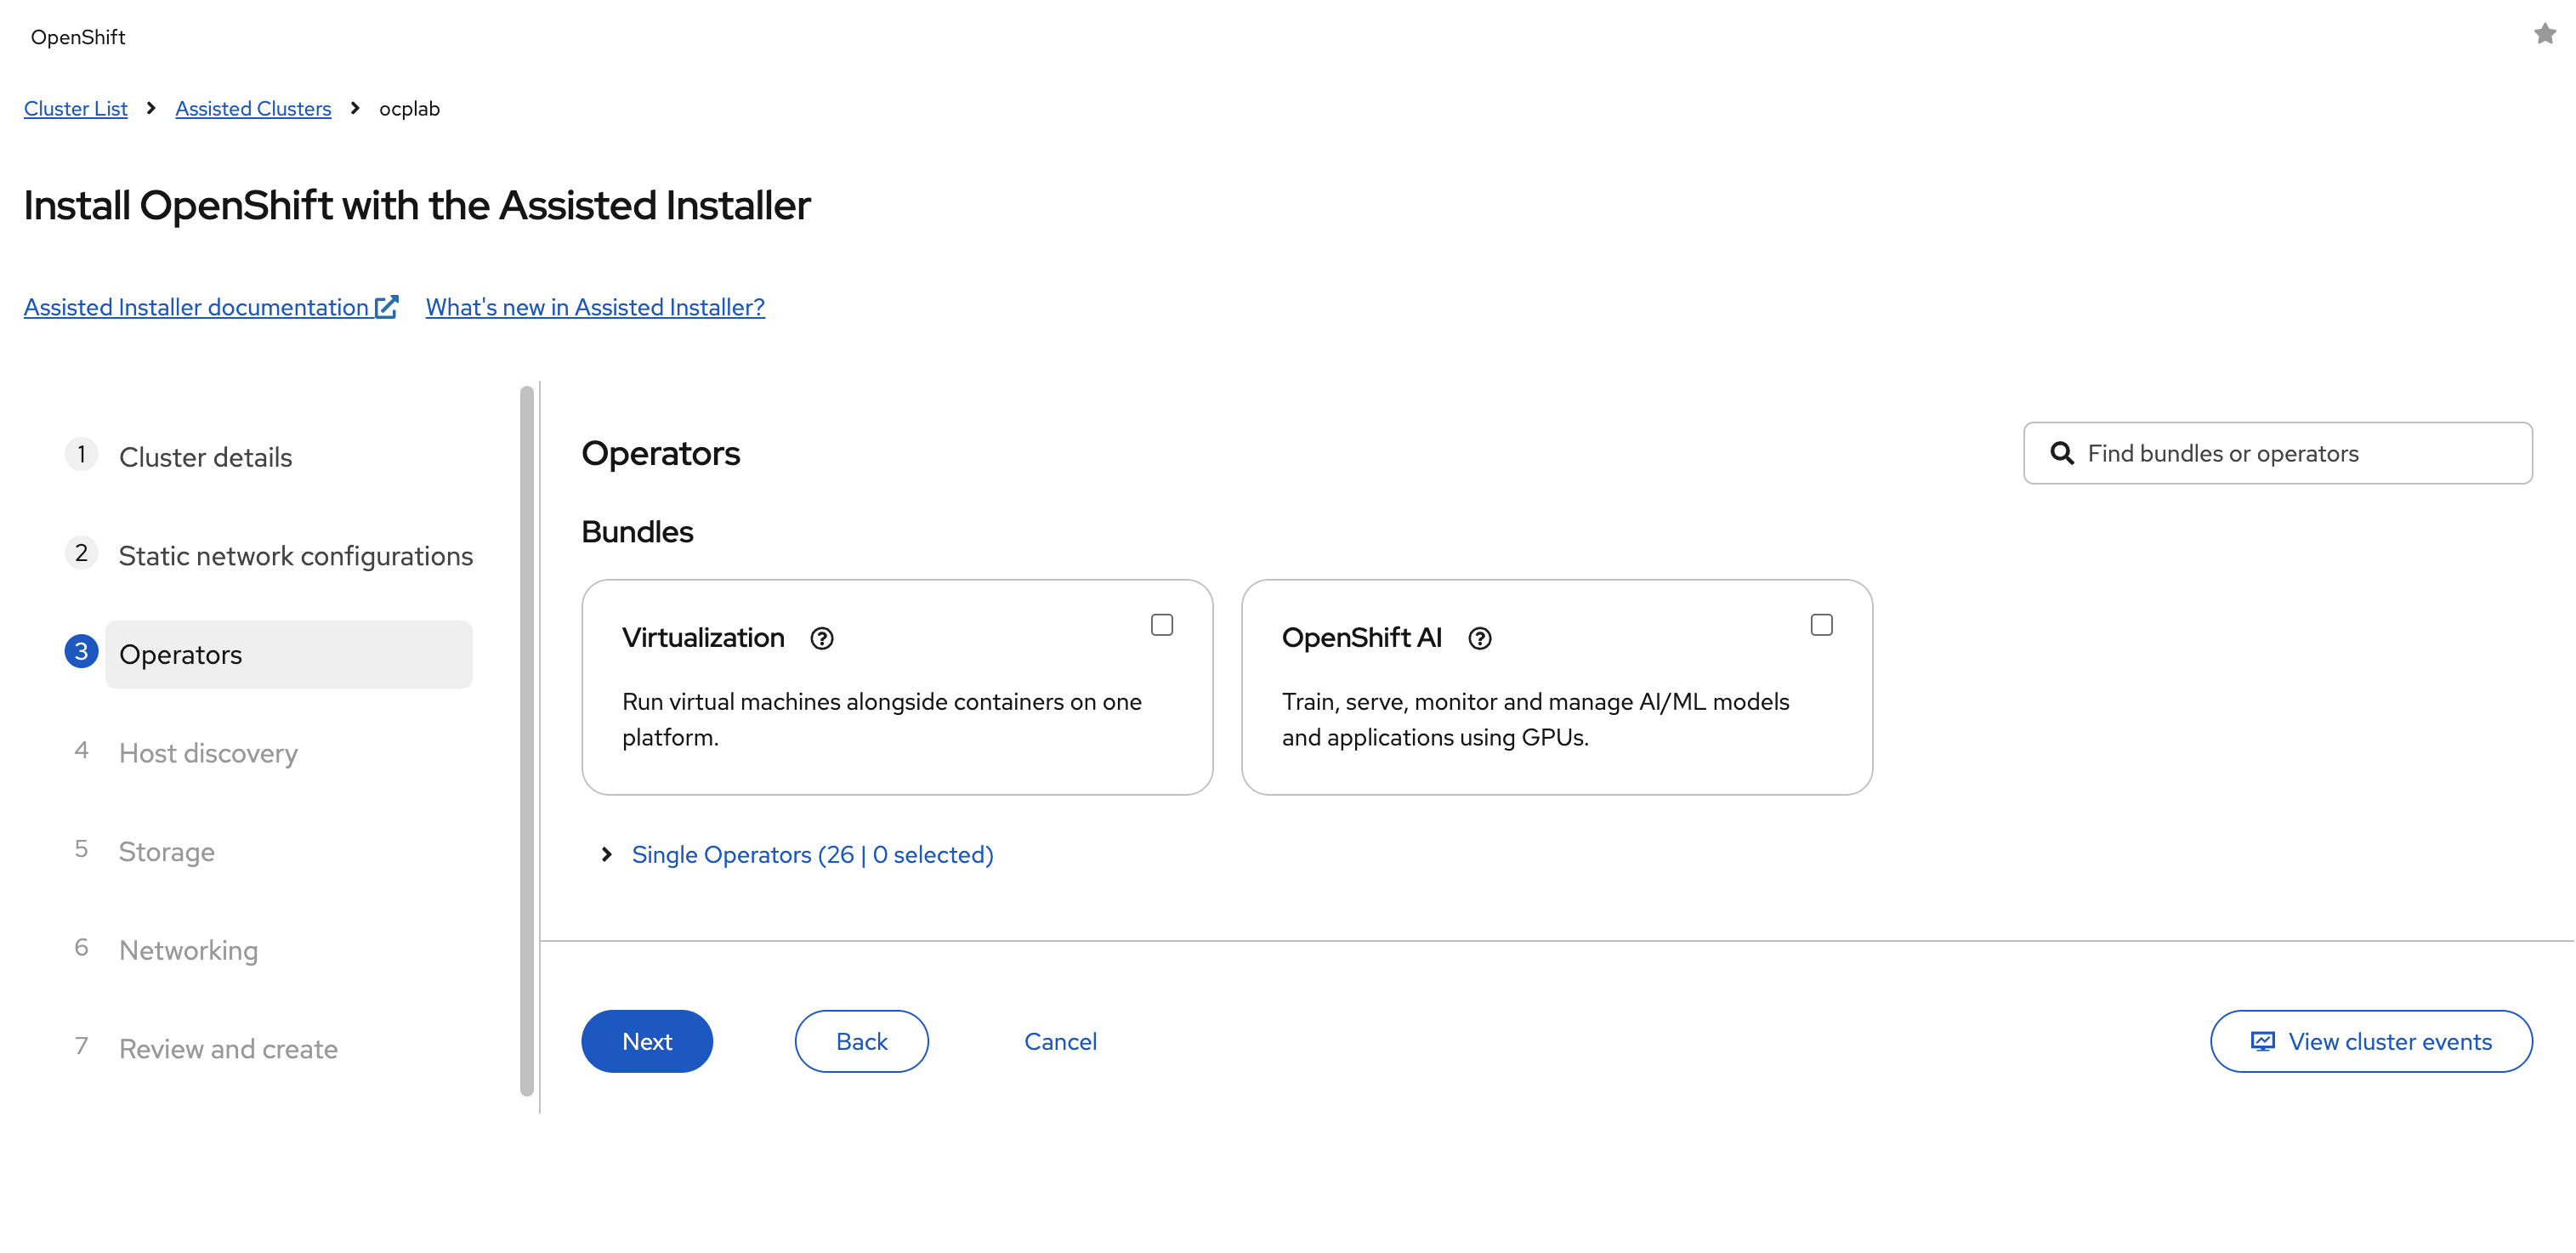The image size is (2576, 1253).
Task: Open Static network configurations step
Action: pyautogui.click(x=295, y=556)
